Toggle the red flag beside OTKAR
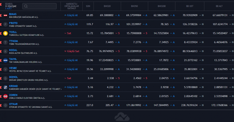Viewport: 234px width, 122px height. pyautogui.click(x=1, y=105)
